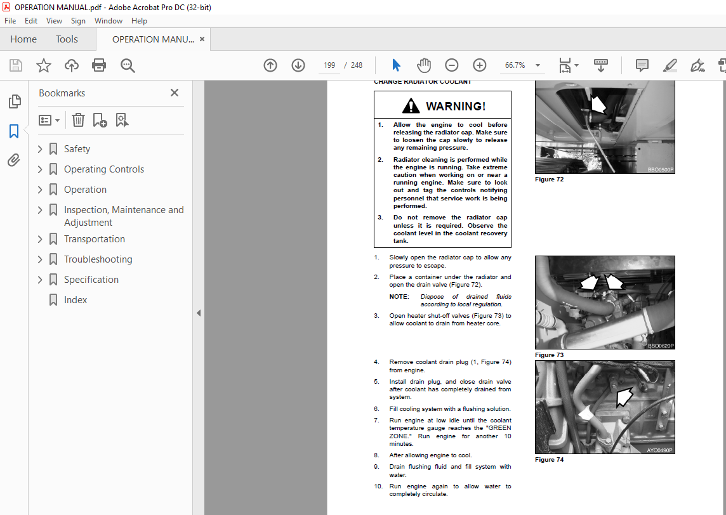Image resolution: width=726 pixels, height=515 pixels.
Task: Click the Figure 74 photo
Action: (x=605, y=407)
